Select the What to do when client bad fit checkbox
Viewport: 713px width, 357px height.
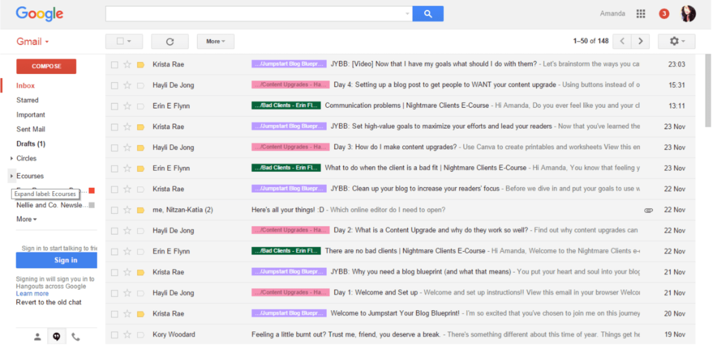click(x=114, y=169)
